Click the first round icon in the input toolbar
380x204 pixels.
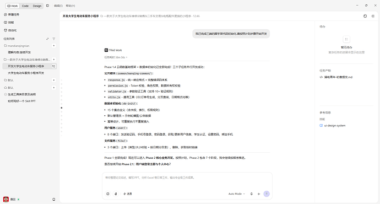point(108,194)
